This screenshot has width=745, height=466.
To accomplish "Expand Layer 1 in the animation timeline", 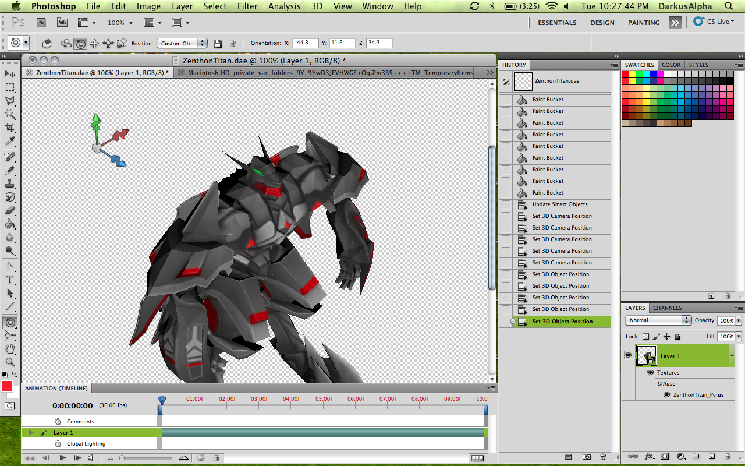I will (x=31, y=433).
